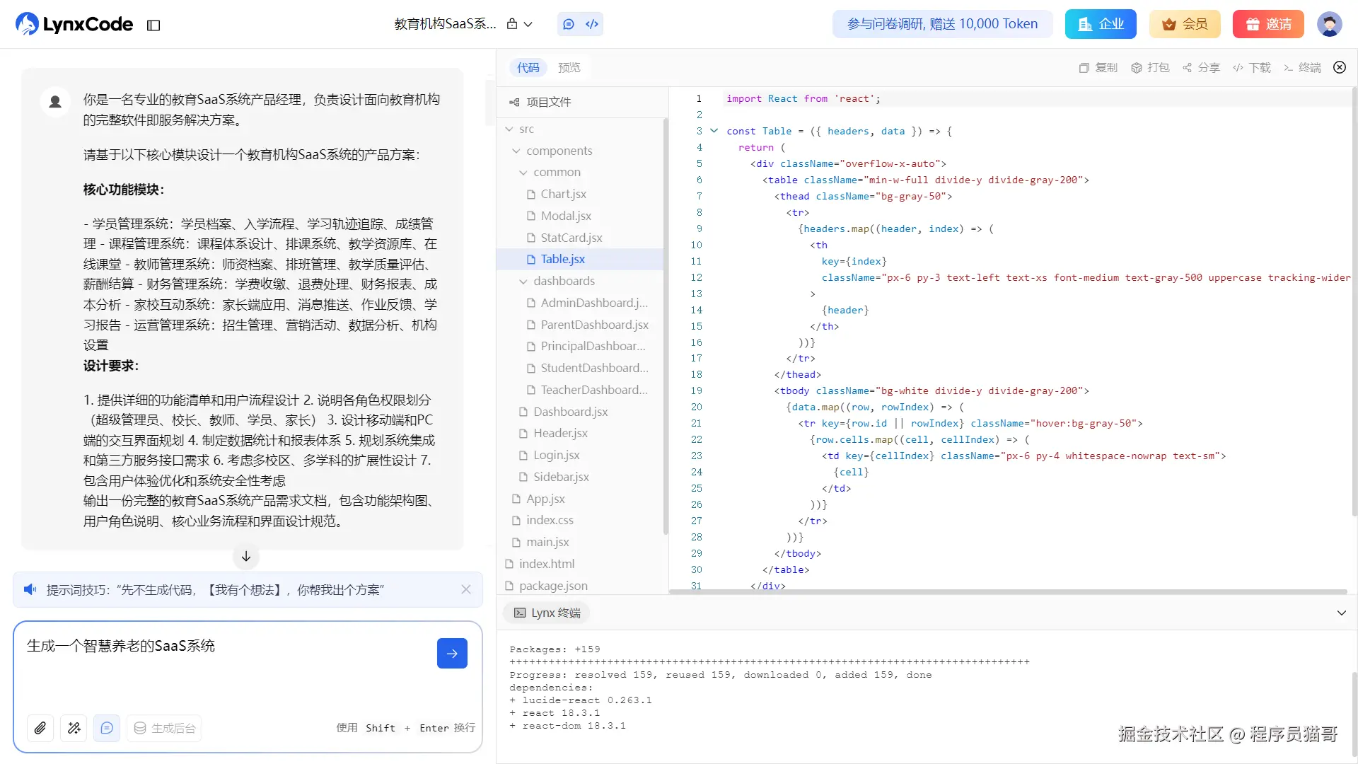Screen dimensions: 1358x764
Task: Click the 分享 share icon button
Action: click(1201, 68)
